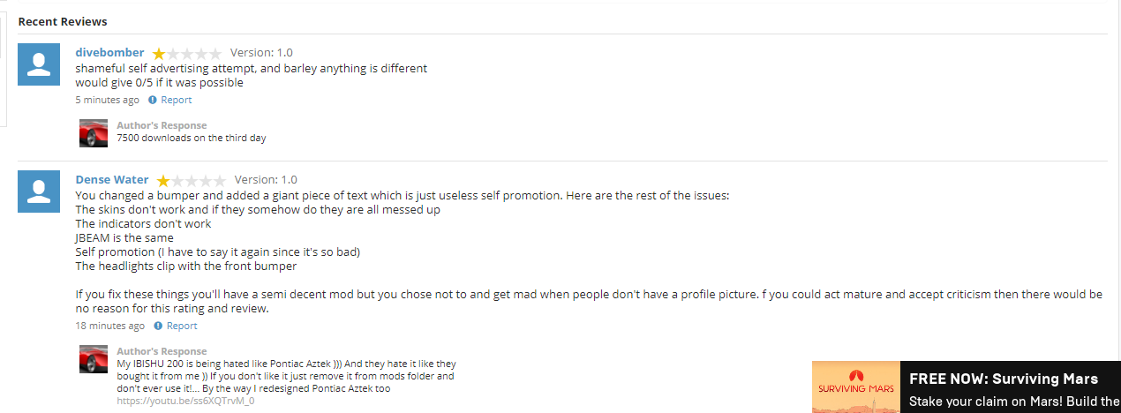
Task: Click the "Stake your claim on Mars" ad text
Action: [1013, 402]
